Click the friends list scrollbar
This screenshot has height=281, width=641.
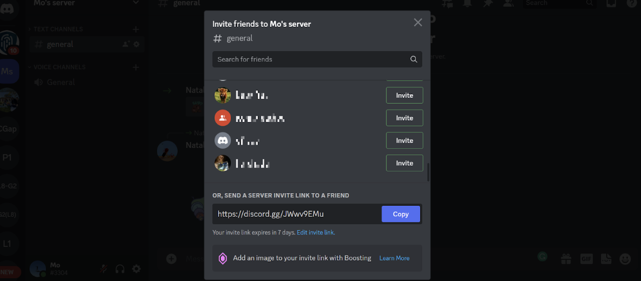coord(428,172)
